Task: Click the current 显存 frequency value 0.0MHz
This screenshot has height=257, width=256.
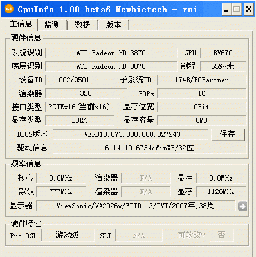Action: (x=221, y=178)
